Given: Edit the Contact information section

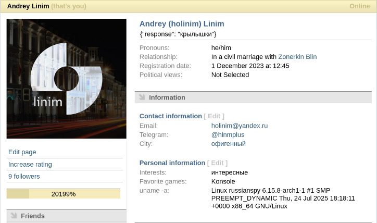Looking at the screenshot, I should point(214,116).
